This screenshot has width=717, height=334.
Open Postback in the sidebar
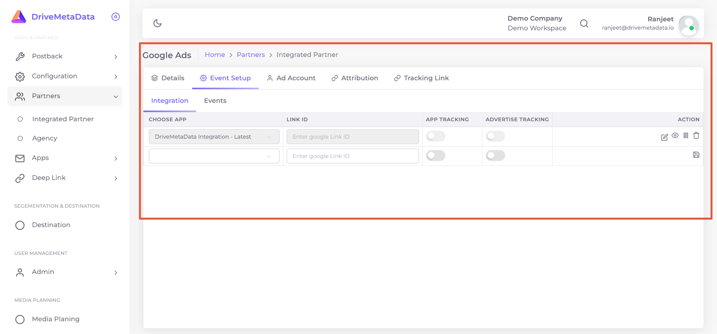[65, 56]
